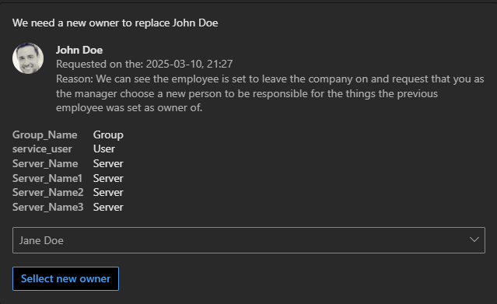Click the dropdown chevron arrow
497x304 pixels.
pyautogui.click(x=474, y=239)
